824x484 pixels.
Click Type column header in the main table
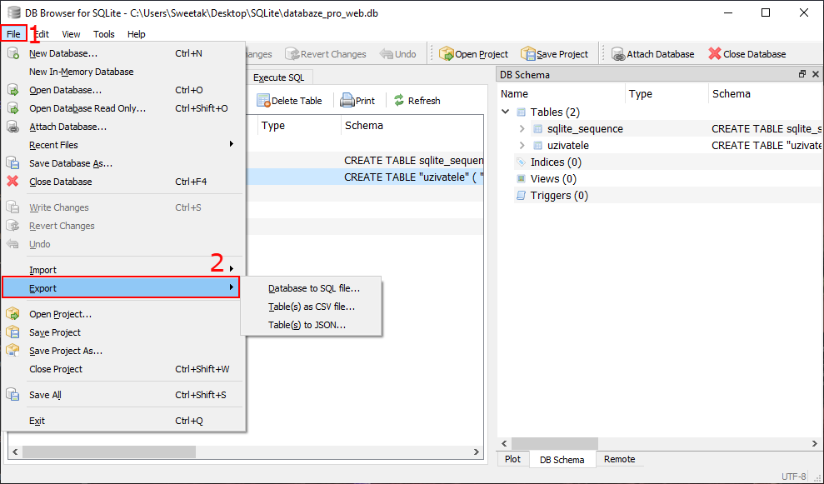click(300, 126)
